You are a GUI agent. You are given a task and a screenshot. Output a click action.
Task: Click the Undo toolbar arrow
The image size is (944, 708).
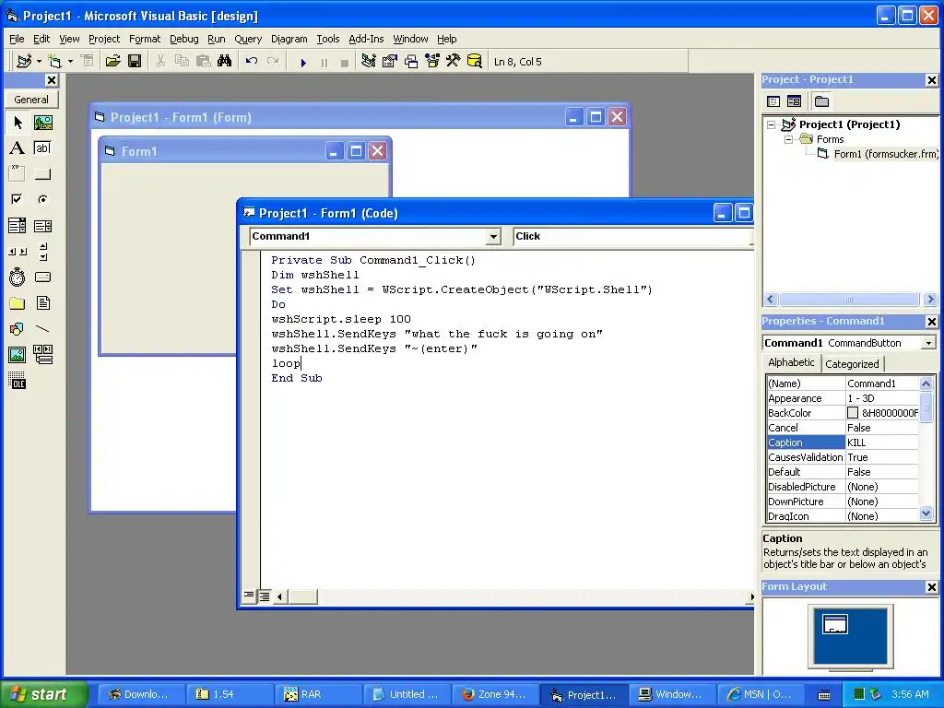pyautogui.click(x=252, y=61)
